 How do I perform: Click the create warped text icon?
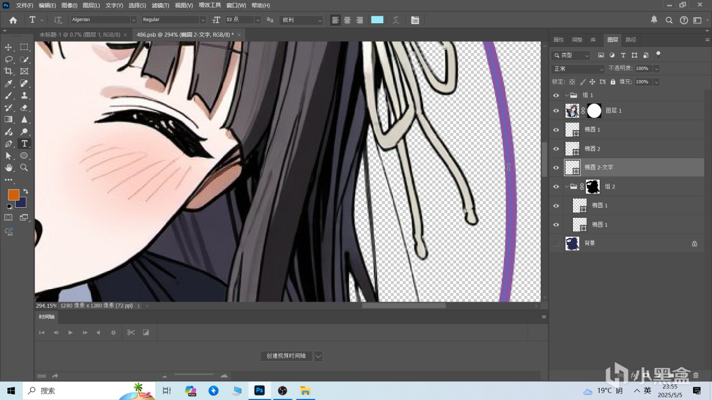pyautogui.click(x=395, y=20)
